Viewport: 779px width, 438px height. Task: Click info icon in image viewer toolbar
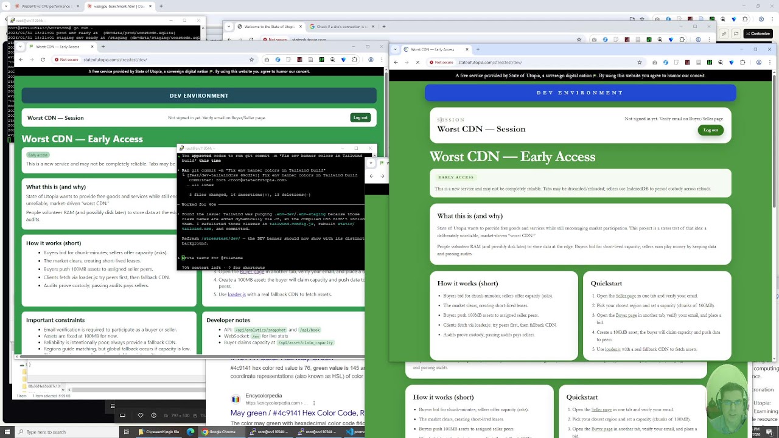153,415
